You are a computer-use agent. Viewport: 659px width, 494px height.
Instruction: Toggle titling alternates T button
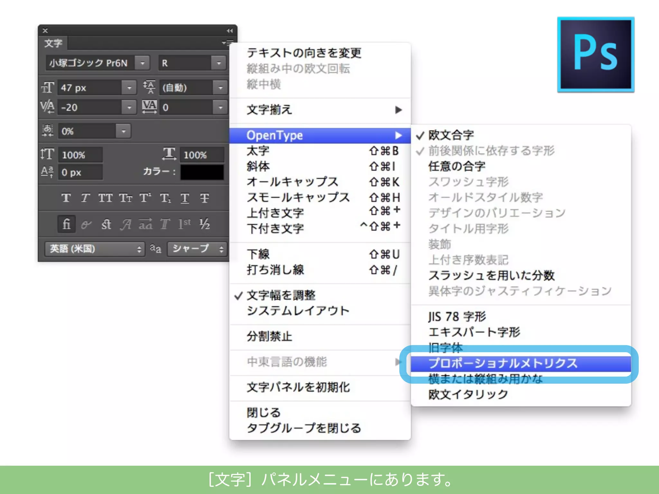[x=165, y=224]
